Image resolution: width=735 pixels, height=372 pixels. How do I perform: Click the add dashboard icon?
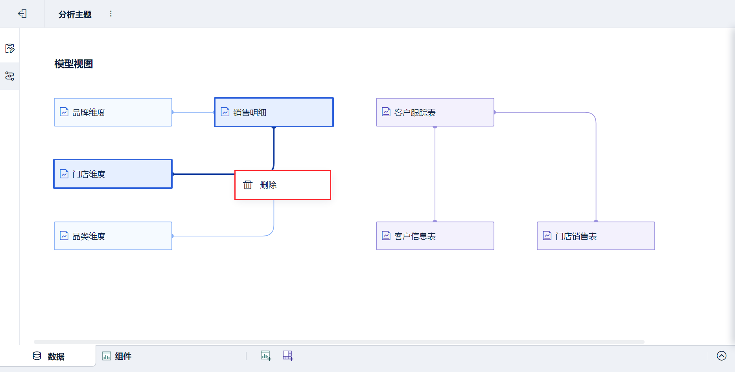(x=288, y=356)
